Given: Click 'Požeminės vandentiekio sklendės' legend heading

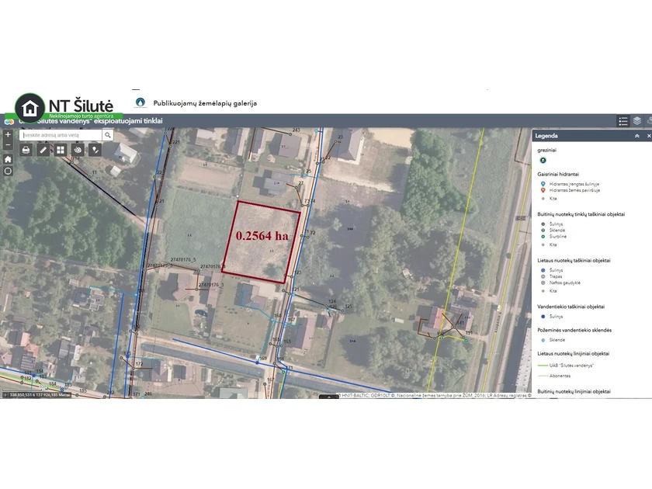Looking at the screenshot, I should (574, 330).
